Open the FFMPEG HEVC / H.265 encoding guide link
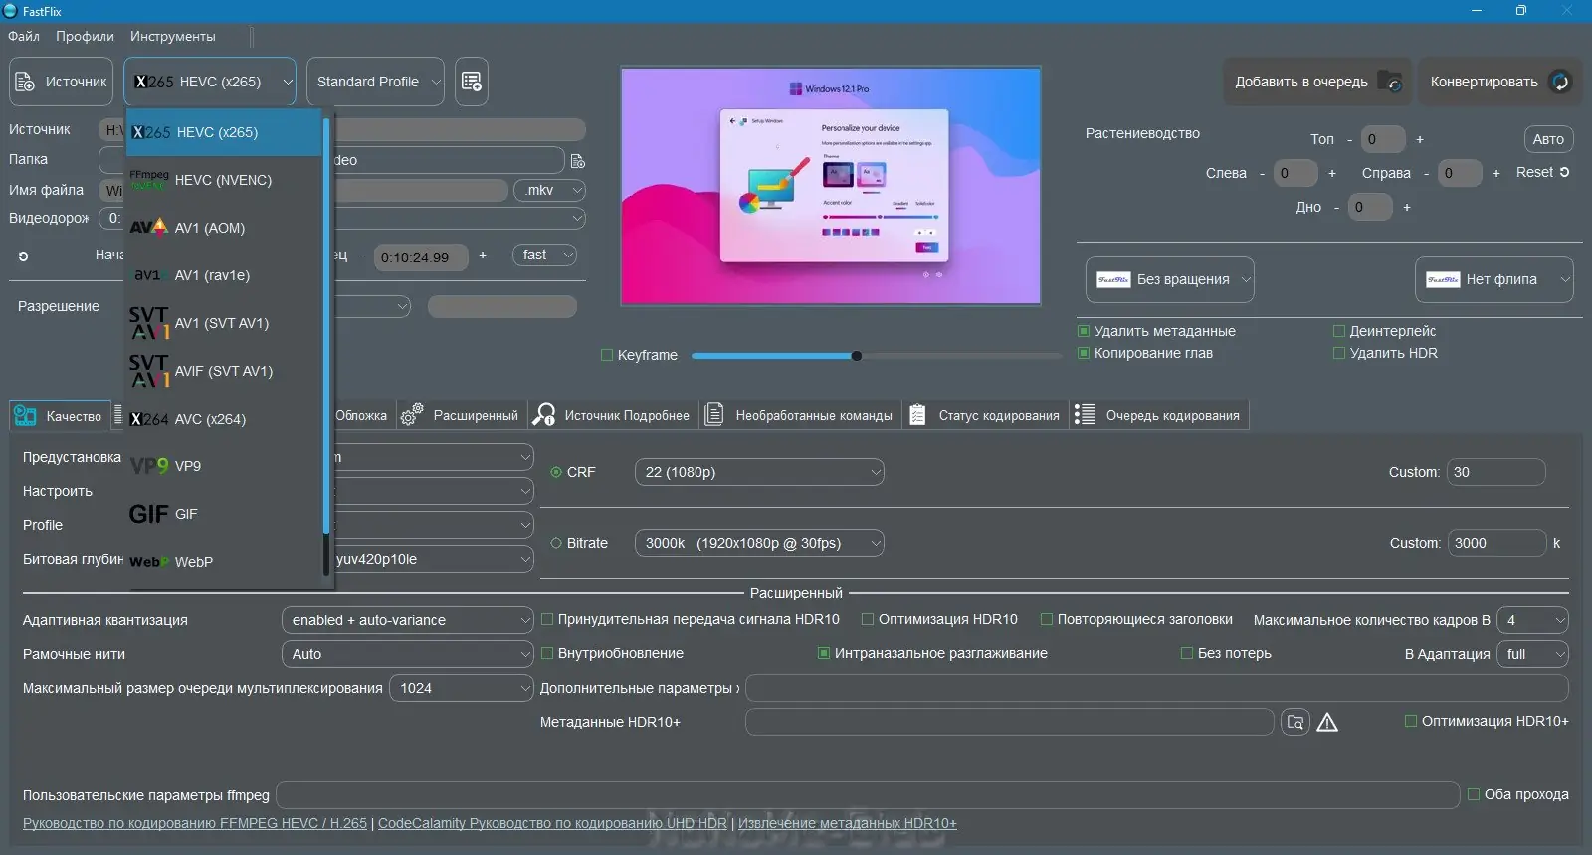The image size is (1592, 855). [195, 823]
